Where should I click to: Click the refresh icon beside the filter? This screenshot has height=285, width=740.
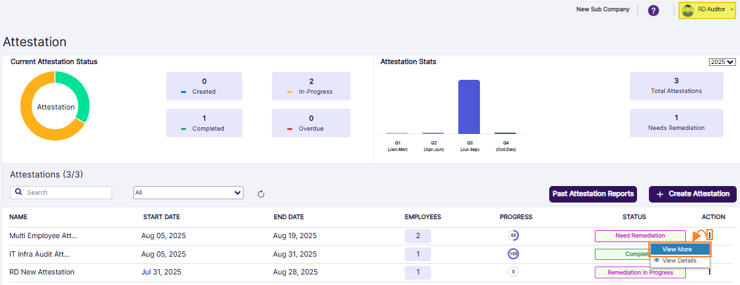pyautogui.click(x=261, y=193)
